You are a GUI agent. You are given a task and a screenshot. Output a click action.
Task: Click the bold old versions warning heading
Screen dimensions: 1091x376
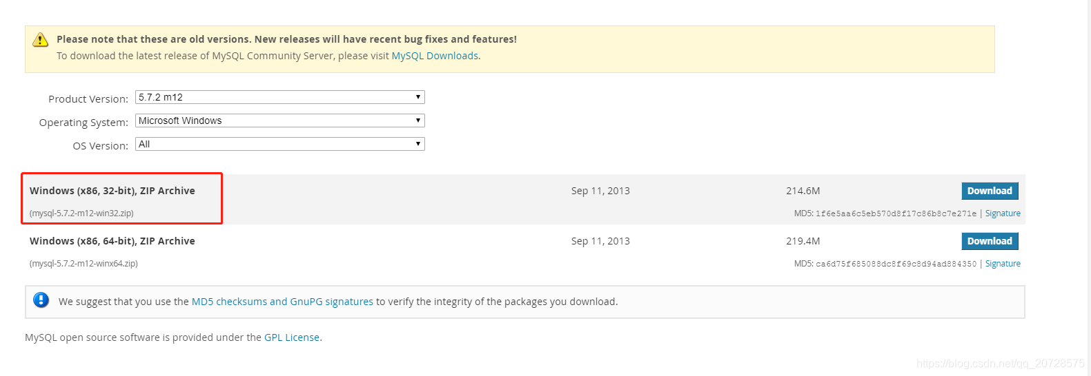(286, 39)
